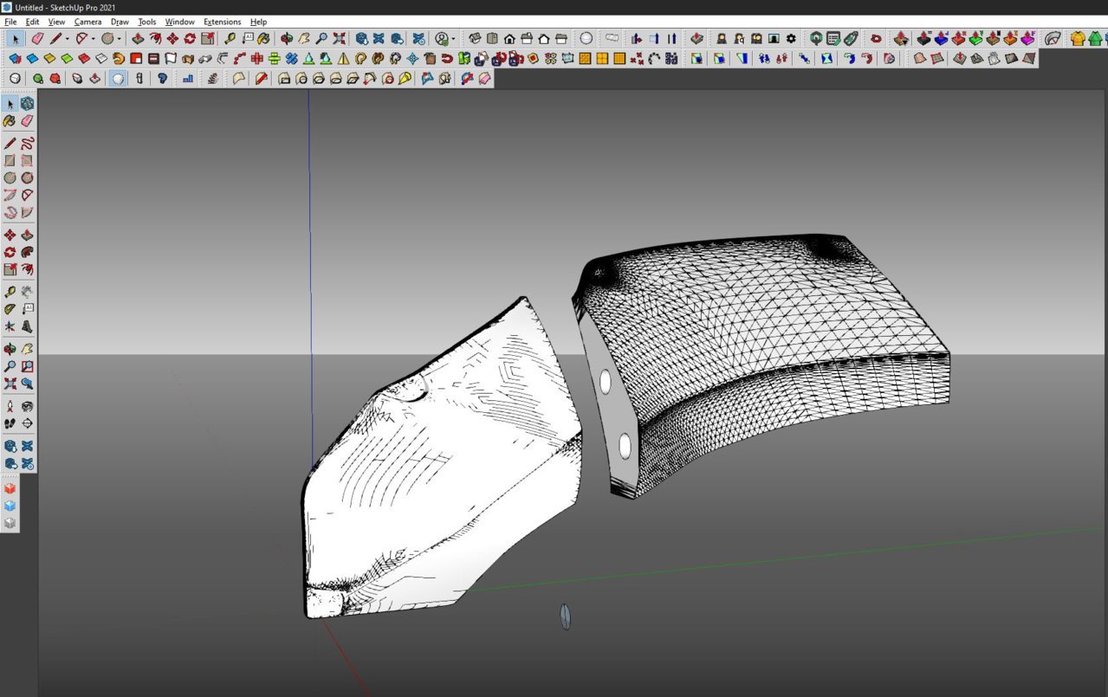Select the Sandbox From Scratch grid tool

tap(937, 59)
